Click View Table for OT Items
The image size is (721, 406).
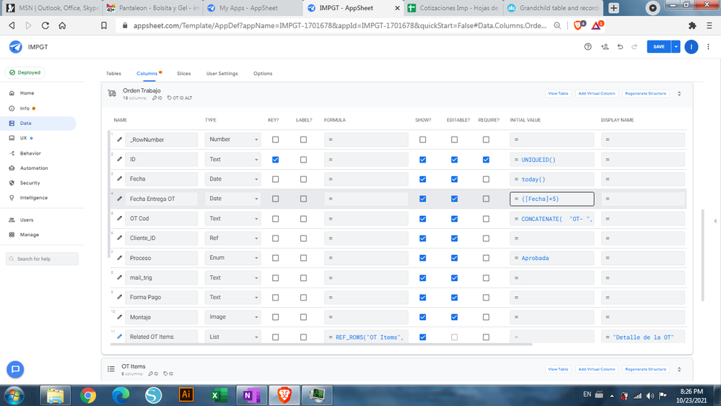point(558,369)
